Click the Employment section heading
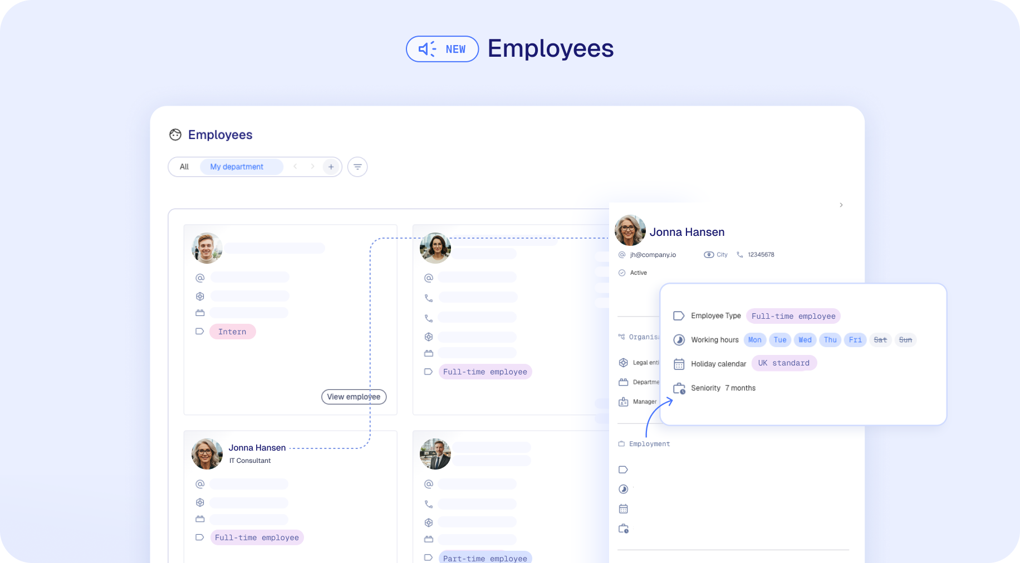 [649, 444]
